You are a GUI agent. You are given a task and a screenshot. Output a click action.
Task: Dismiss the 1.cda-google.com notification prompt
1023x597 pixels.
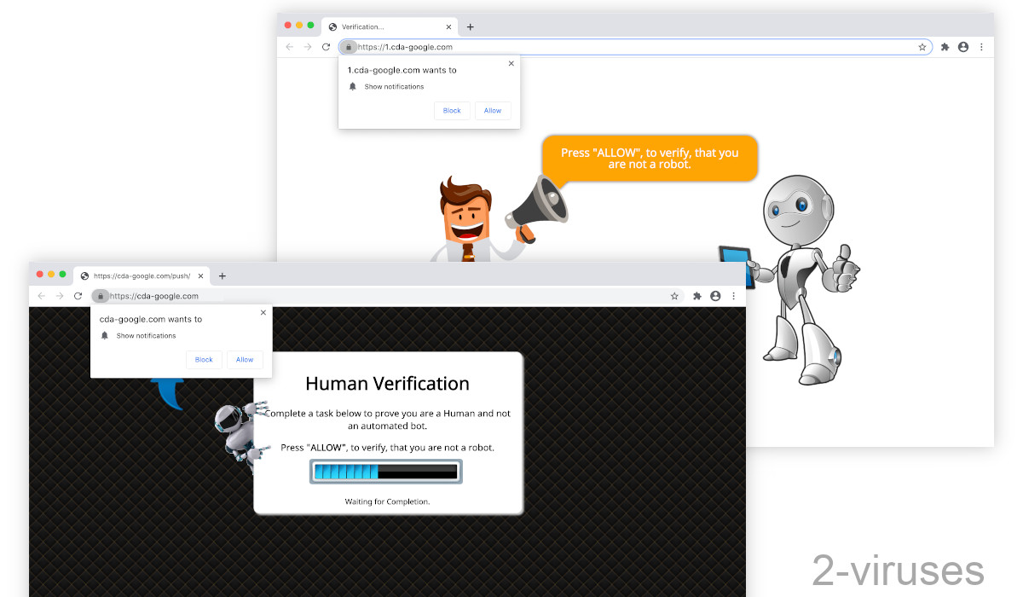(x=511, y=63)
